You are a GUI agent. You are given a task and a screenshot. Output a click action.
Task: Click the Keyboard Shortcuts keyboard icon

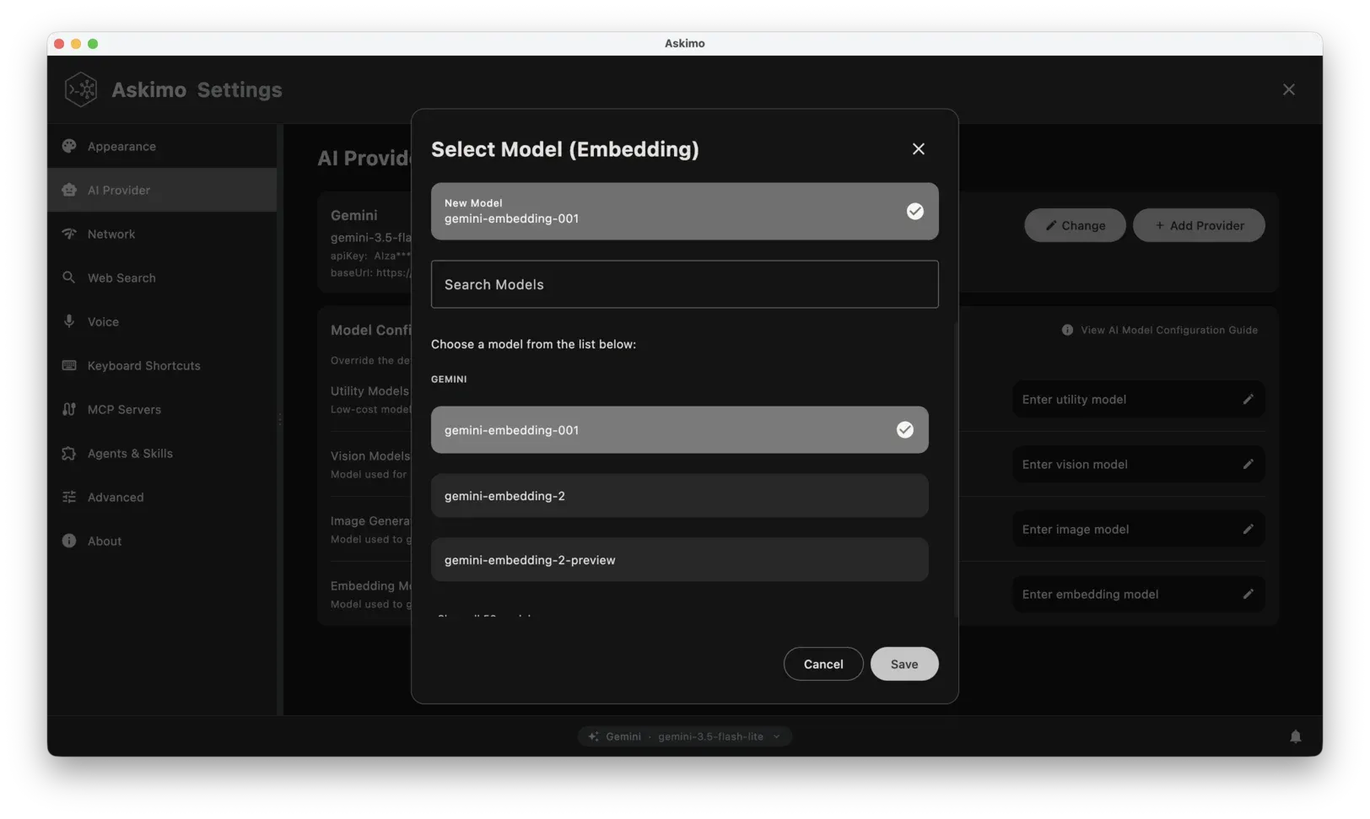[x=69, y=365]
